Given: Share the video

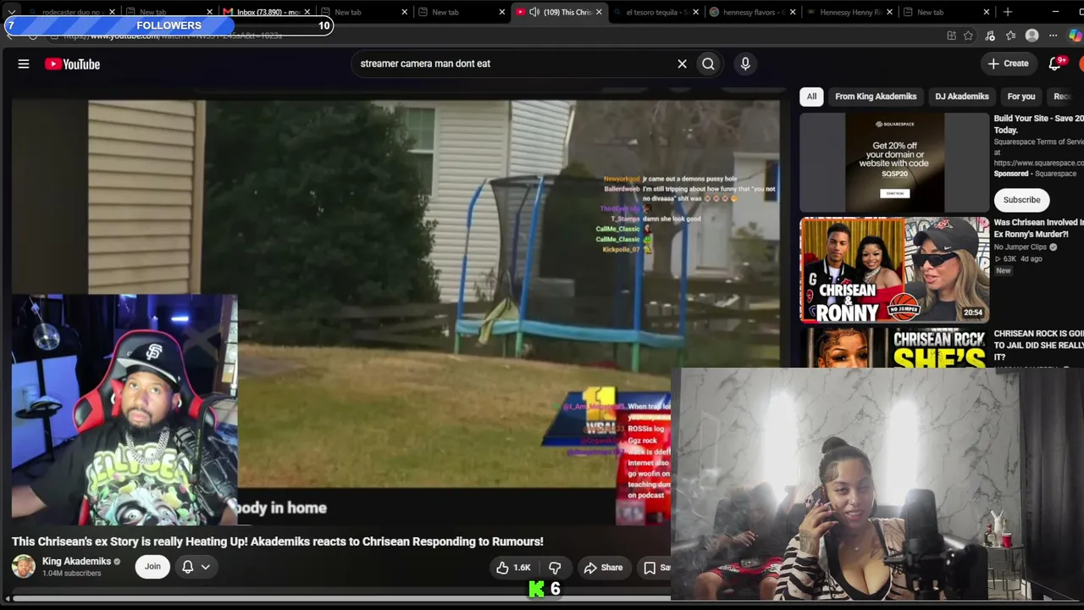Looking at the screenshot, I should click(x=604, y=568).
